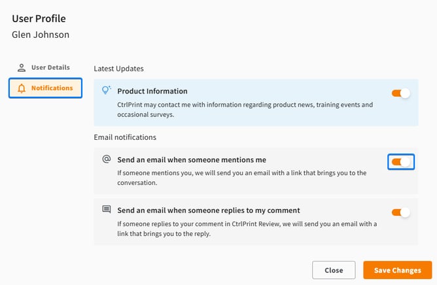437x285 pixels.
Task: Click the lightbulb icon for Product Information
Action: click(x=106, y=91)
